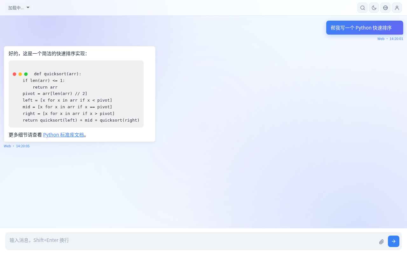Click the half-shaded circle theme icon
Screen dimensions: 407x254
point(385,8)
